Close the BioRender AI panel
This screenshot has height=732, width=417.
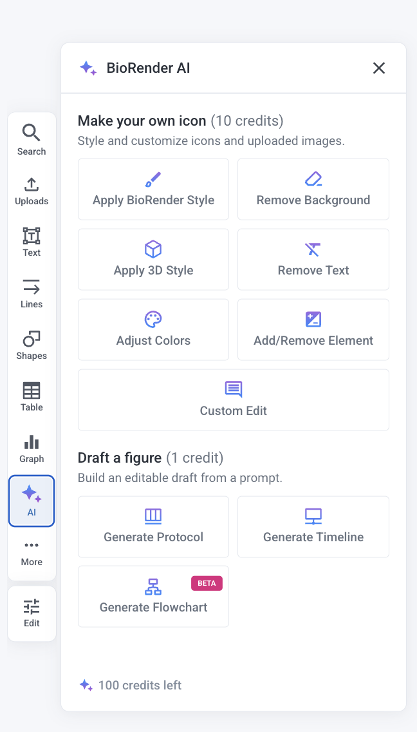[379, 68]
